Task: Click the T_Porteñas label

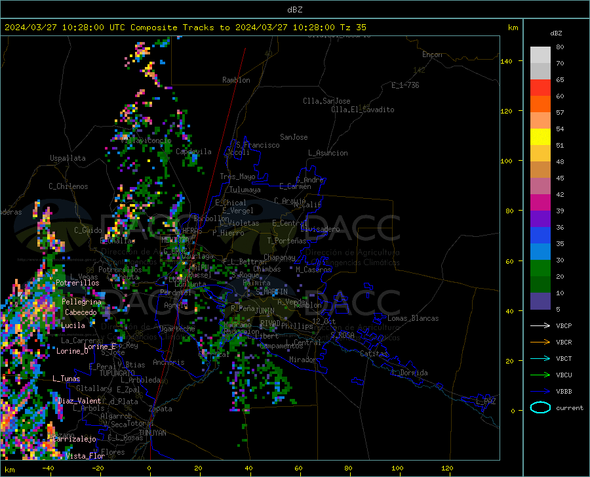Action: pos(286,241)
